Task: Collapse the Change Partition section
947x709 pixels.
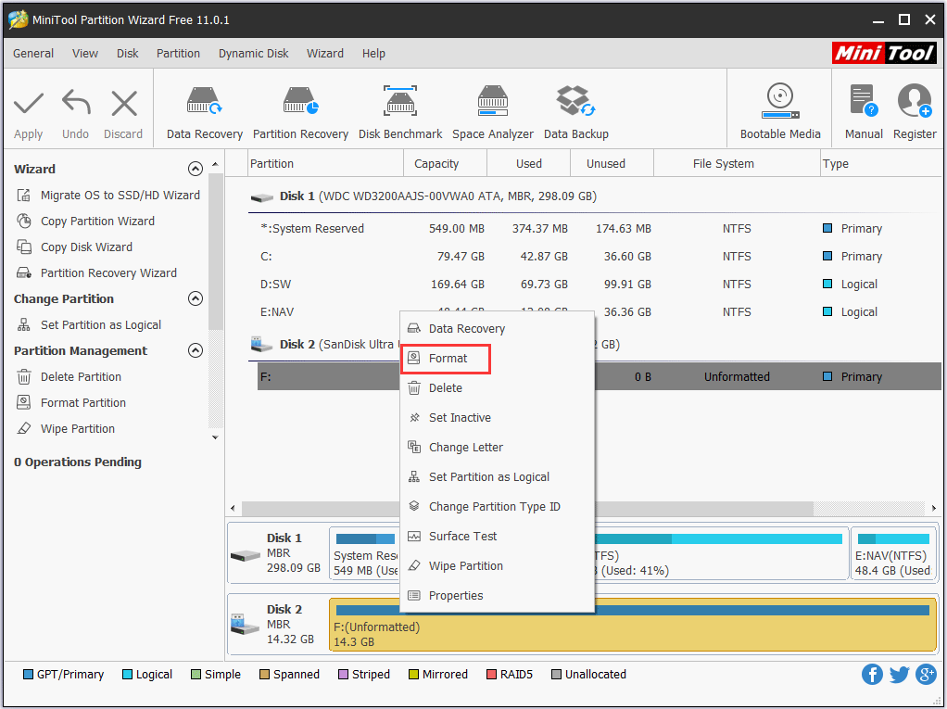Action: pyautogui.click(x=196, y=298)
